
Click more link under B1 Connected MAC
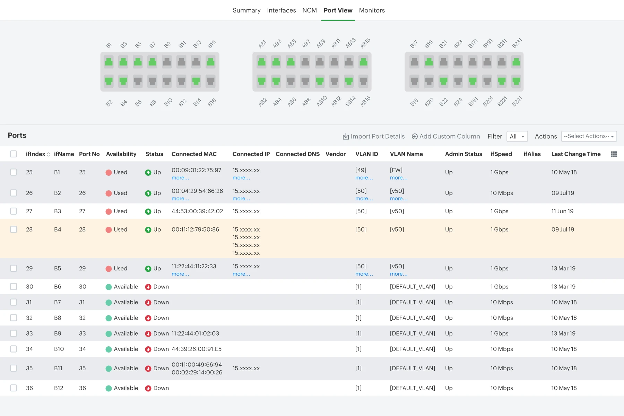click(180, 178)
